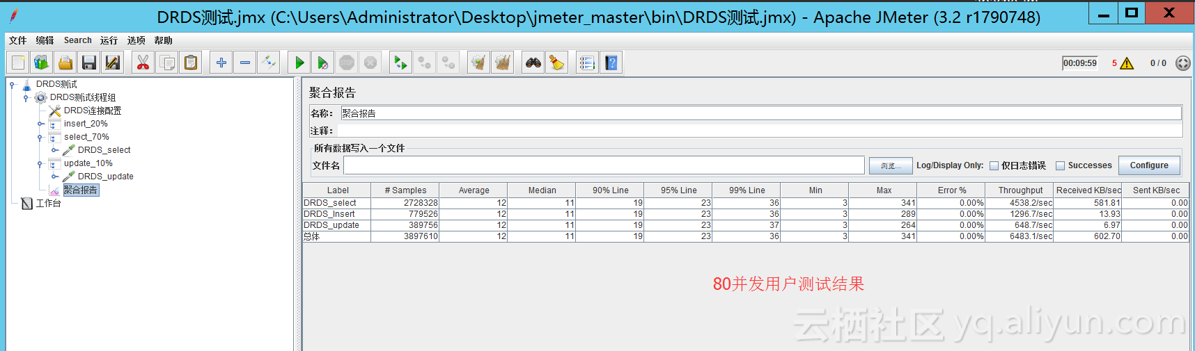Select DRDS连接配置 in the tree
The image size is (1195, 351).
click(x=93, y=111)
